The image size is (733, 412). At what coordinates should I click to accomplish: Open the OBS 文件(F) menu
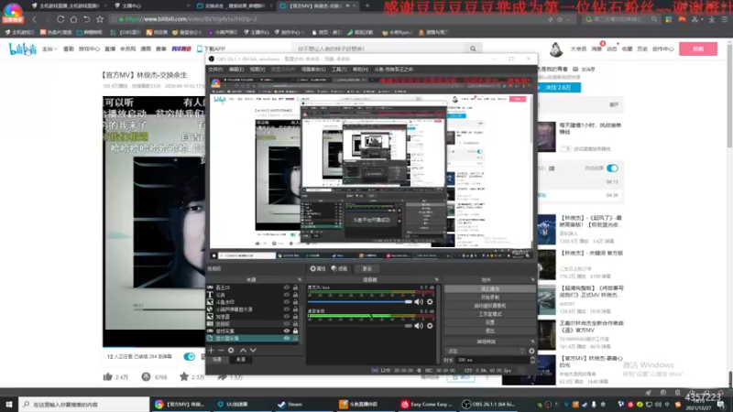[215, 70]
